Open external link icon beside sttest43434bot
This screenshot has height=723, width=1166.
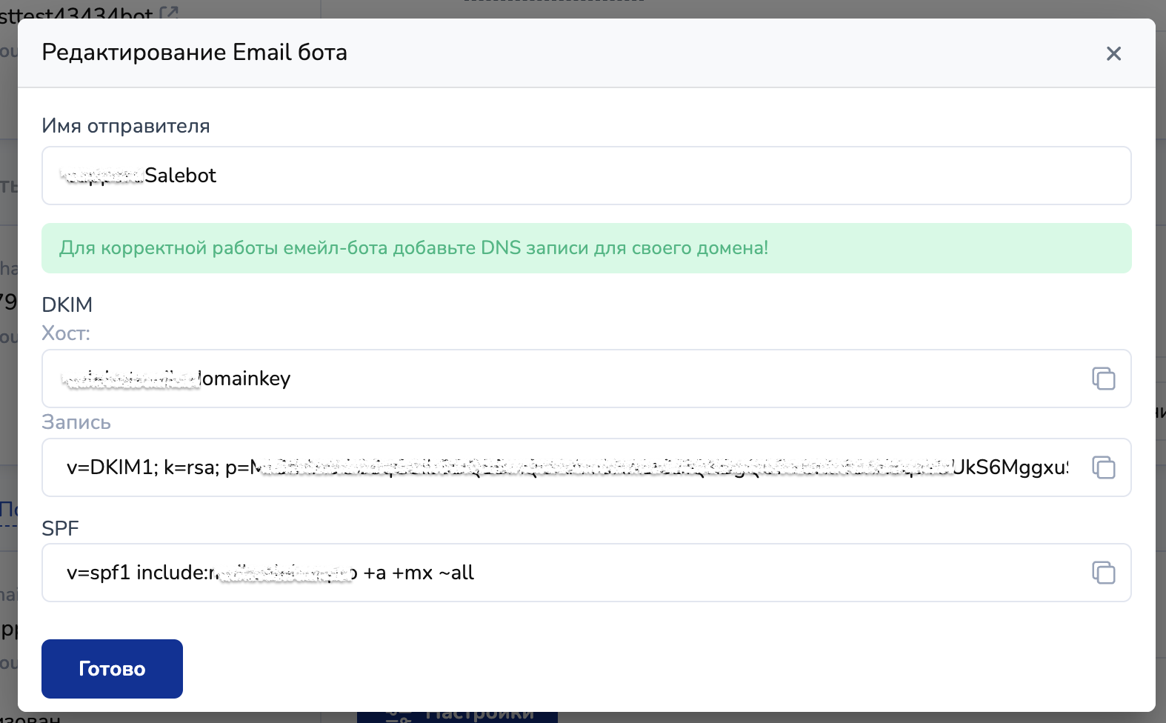(169, 11)
